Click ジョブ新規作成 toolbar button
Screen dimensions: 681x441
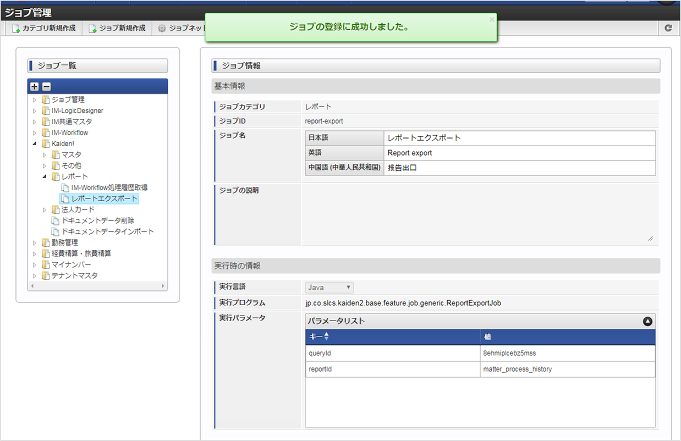click(x=117, y=28)
